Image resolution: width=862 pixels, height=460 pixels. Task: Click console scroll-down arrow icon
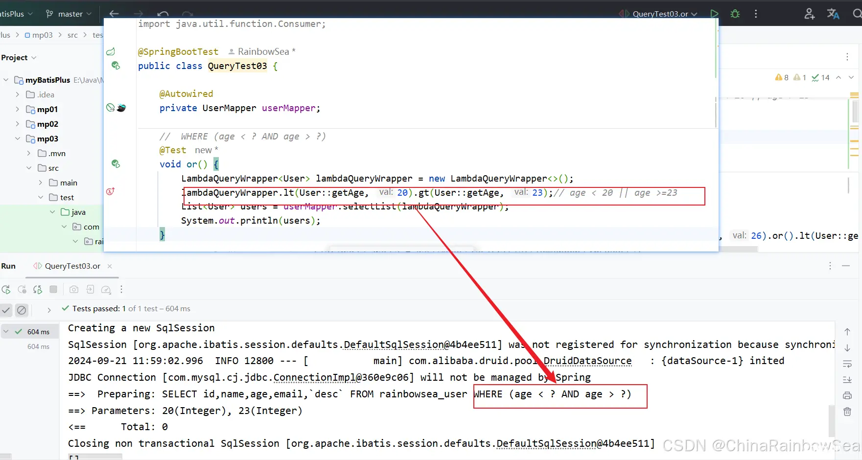coord(847,348)
